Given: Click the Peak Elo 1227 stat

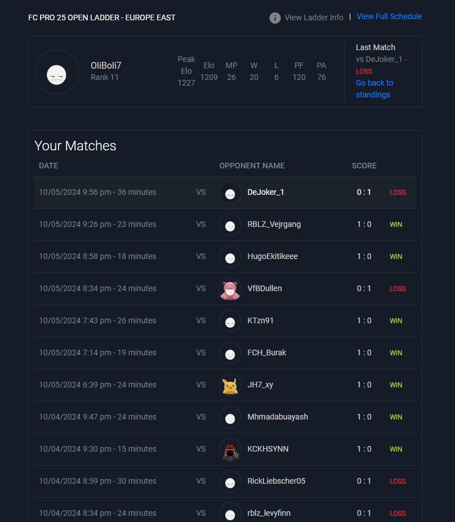Looking at the screenshot, I should click(x=186, y=71).
